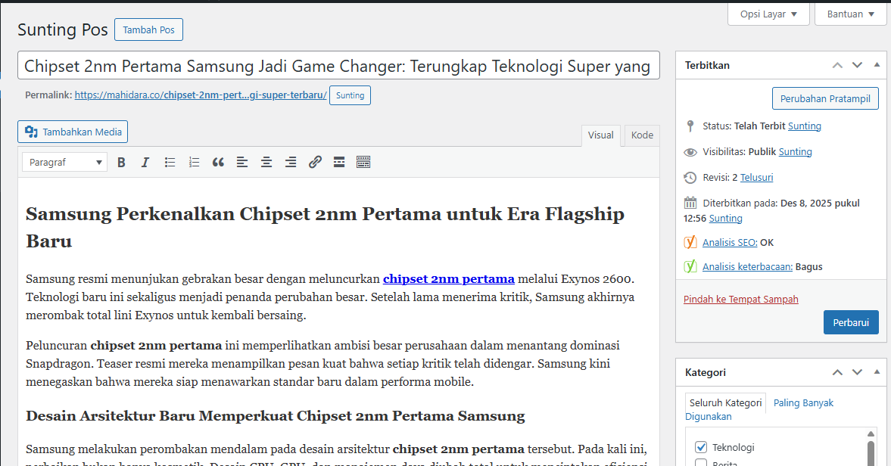Move Kategori panel up
Image resolution: width=891 pixels, height=466 pixels.
[x=837, y=372]
